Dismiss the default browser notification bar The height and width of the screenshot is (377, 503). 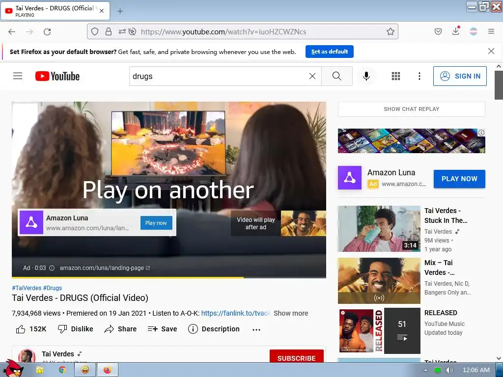tap(491, 51)
